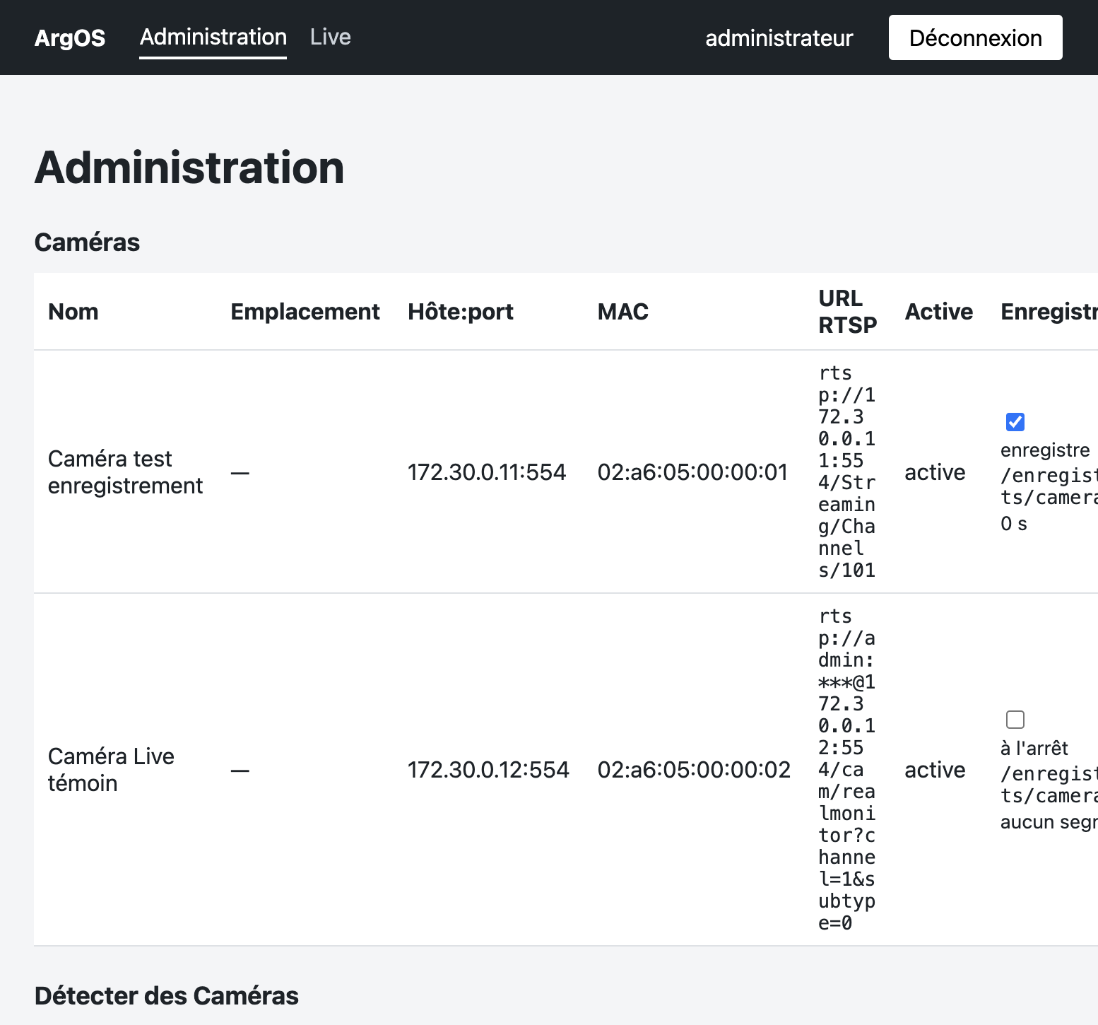Click the URL RTSP column header

[847, 312]
